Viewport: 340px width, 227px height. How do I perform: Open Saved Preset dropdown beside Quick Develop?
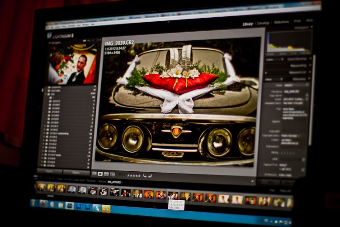[x=275, y=59]
